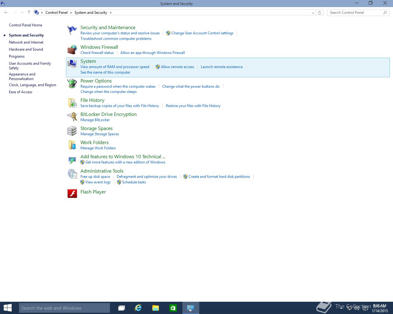Click Defragment and optimize your drives
The image size is (393, 314).
[147, 177]
